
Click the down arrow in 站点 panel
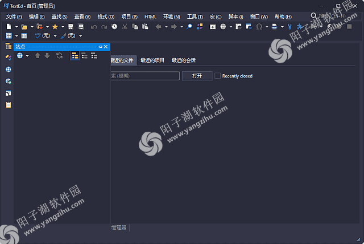pos(47,56)
